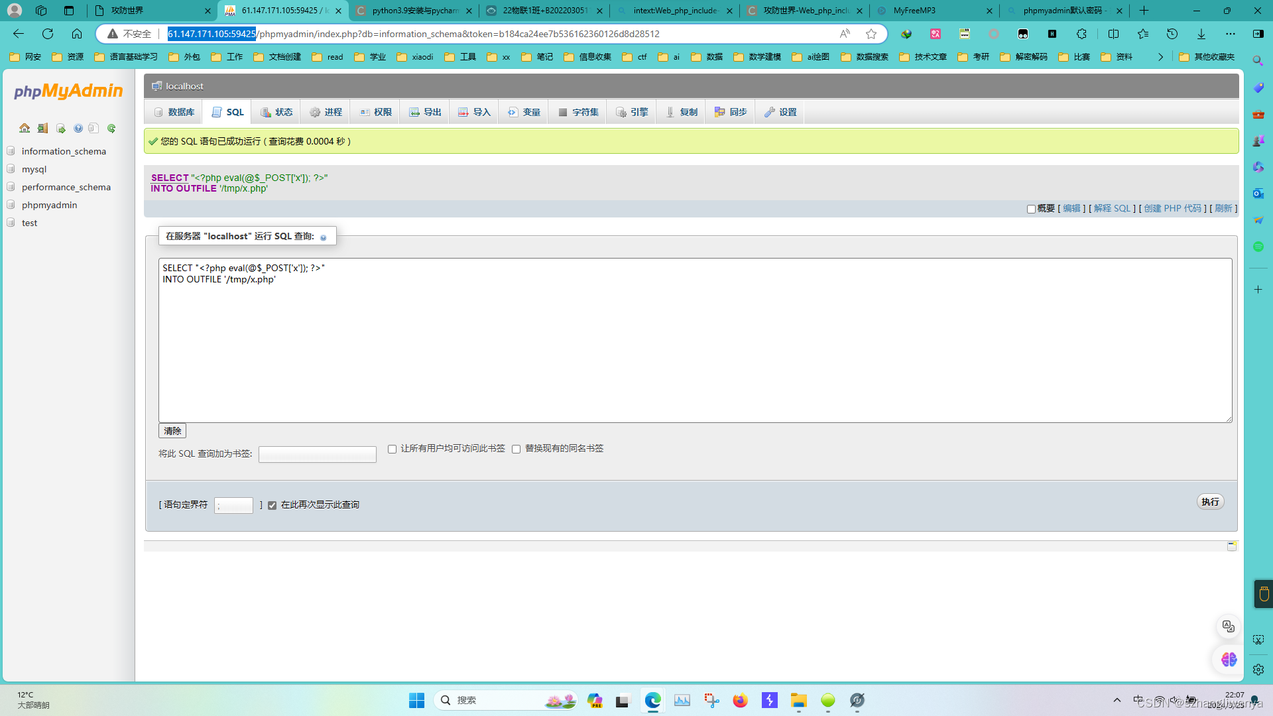Expand the test database in sidebar
The image size is (1273, 716).
click(11, 223)
